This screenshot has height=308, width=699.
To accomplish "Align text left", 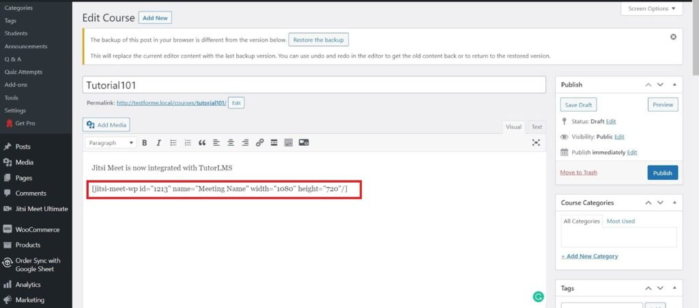I will click(x=216, y=143).
